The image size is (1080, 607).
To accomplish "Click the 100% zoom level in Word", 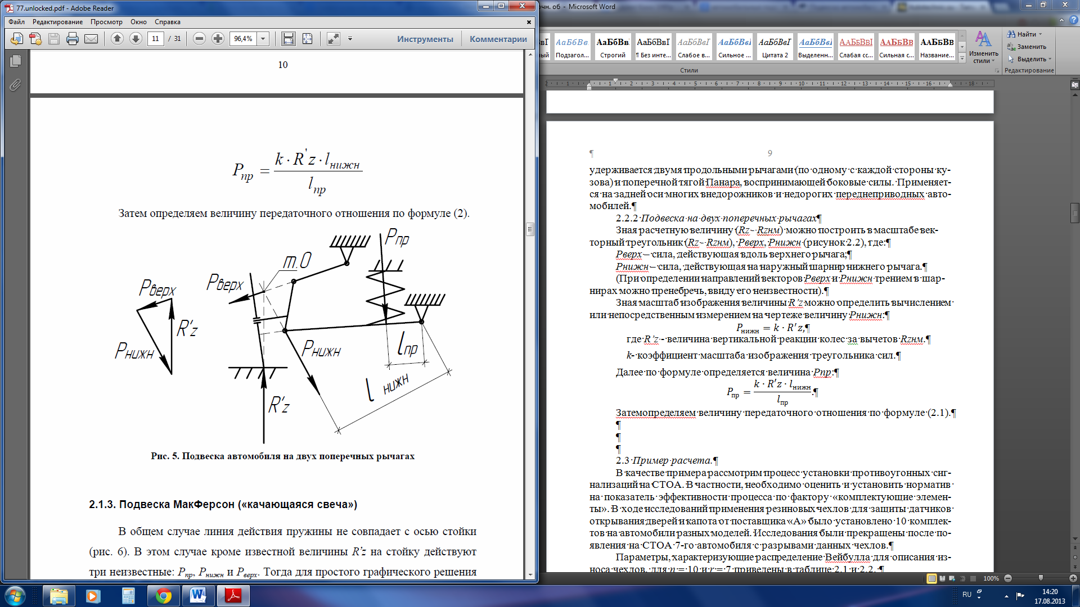I will (991, 578).
